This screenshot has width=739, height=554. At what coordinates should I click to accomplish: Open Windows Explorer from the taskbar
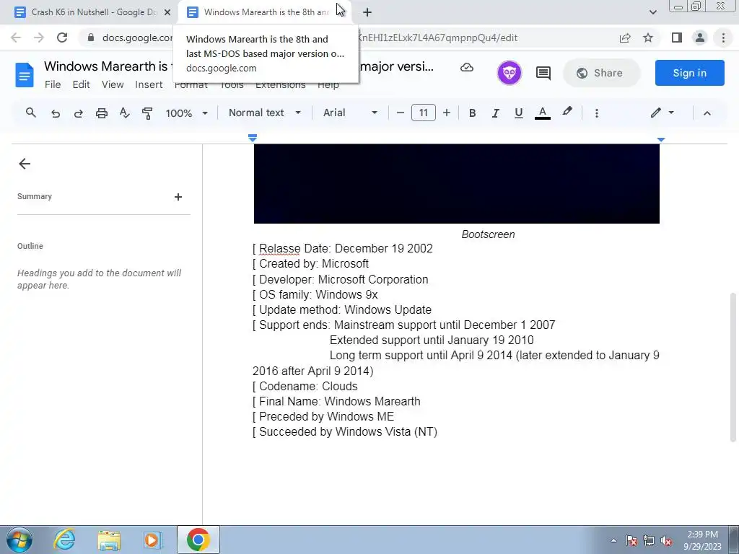click(109, 540)
